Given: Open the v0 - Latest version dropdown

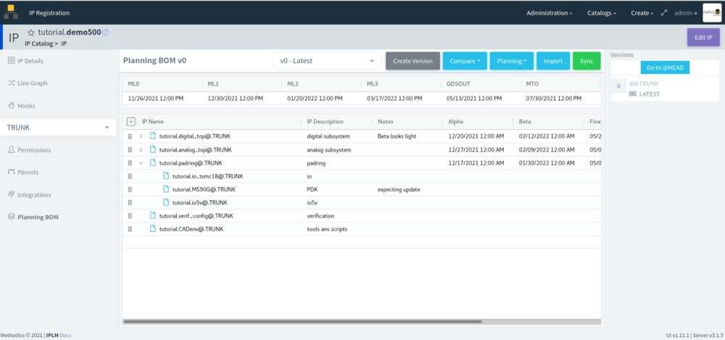Looking at the screenshot, I should (x=327, y=61).
